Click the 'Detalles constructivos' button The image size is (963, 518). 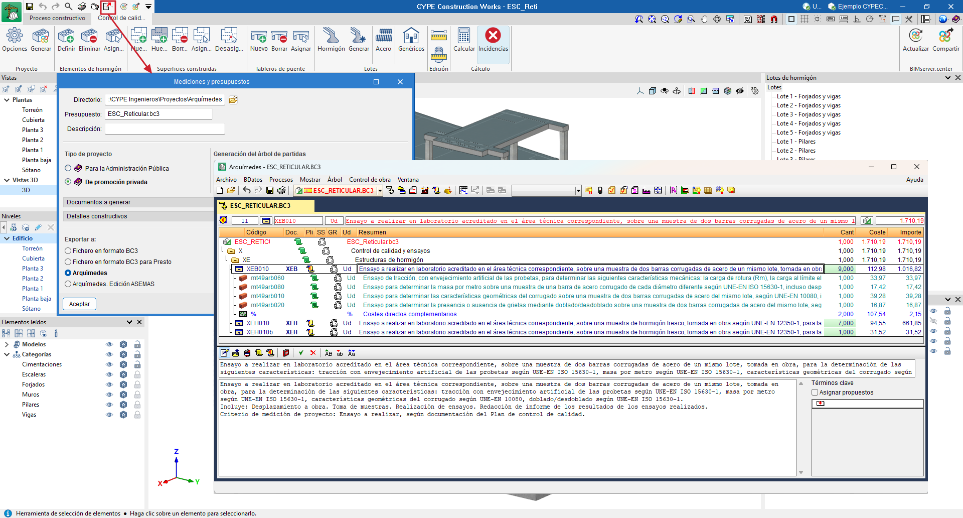[138, 216]
